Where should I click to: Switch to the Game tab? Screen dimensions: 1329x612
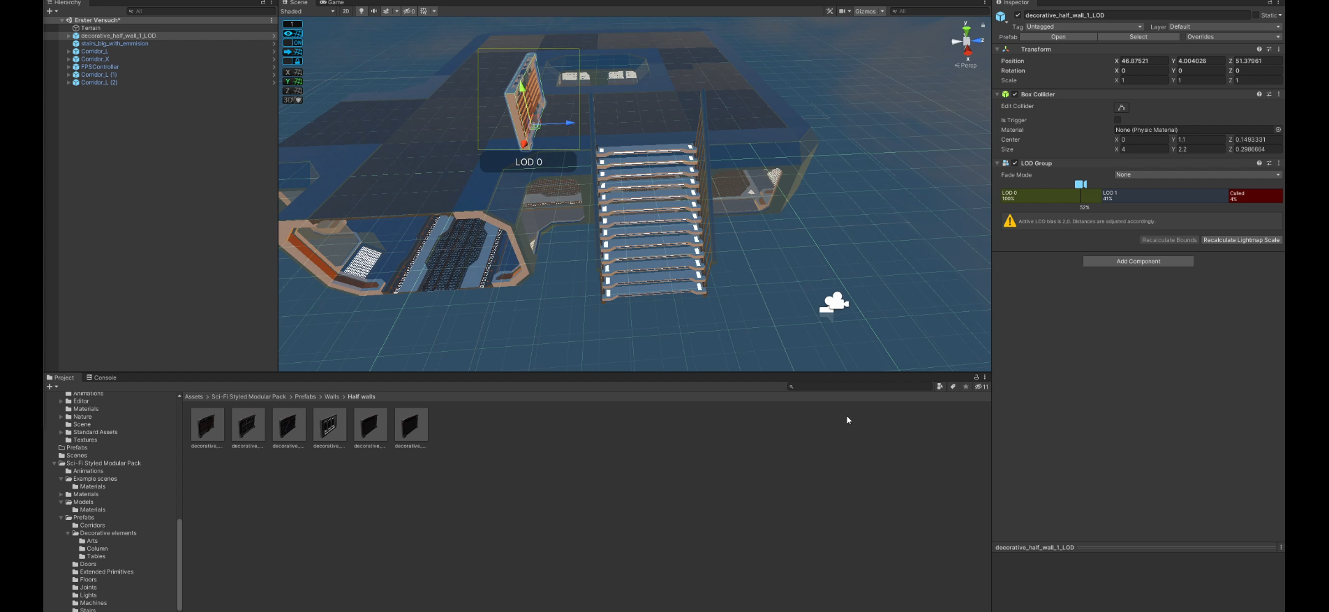(332, 3)
